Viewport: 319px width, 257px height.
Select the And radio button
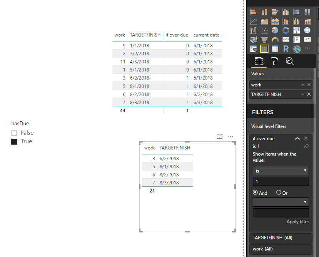(255, 192)
